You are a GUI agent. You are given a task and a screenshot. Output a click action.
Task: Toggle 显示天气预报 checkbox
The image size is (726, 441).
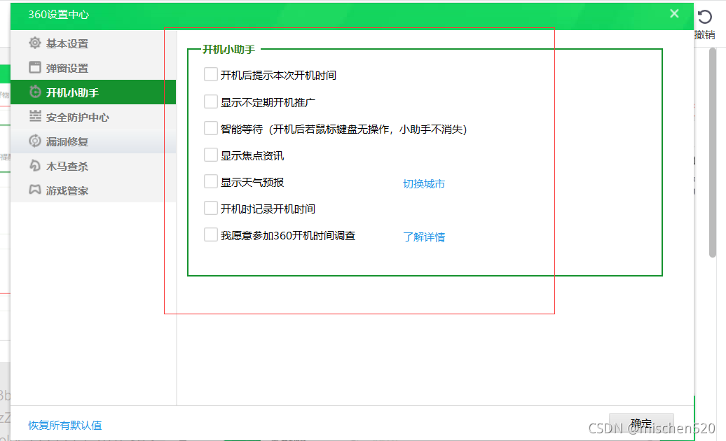(x=211, y=181)
